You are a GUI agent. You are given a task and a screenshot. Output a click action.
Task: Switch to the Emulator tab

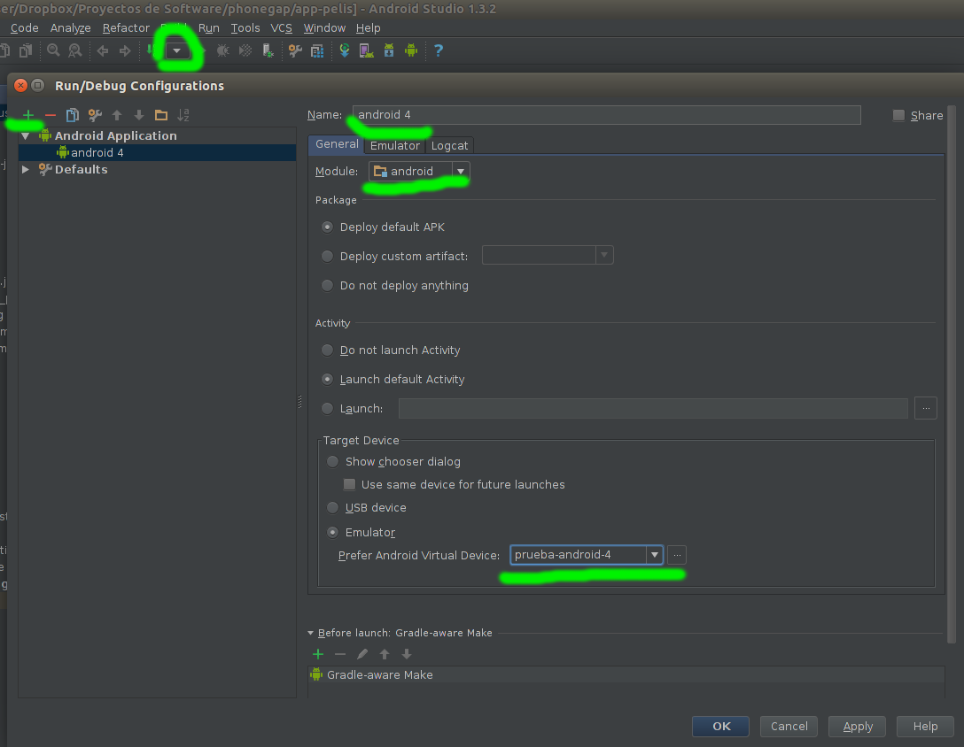pos(395,145)
